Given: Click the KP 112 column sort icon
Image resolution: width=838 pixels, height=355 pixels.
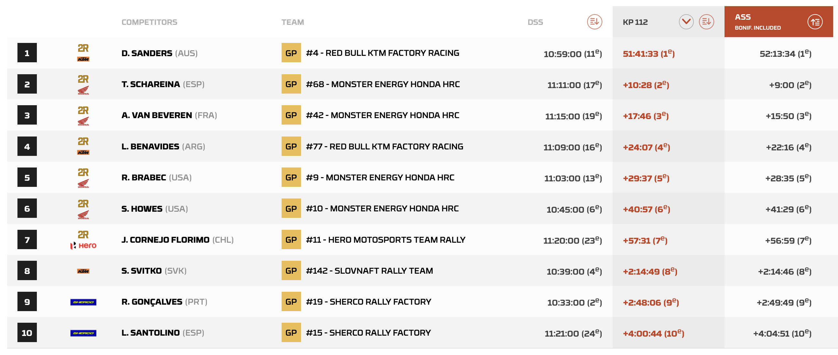Looking at the screenshot, I should [706, 22].
